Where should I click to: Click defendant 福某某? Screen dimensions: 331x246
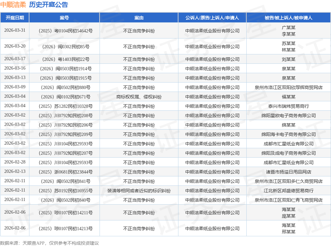[x=289, y=97]
